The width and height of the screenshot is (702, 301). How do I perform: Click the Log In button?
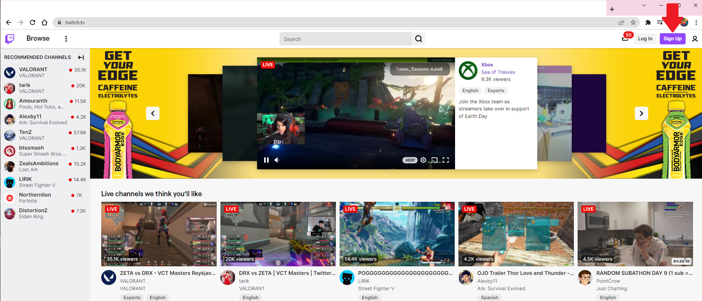coord(645,39)
